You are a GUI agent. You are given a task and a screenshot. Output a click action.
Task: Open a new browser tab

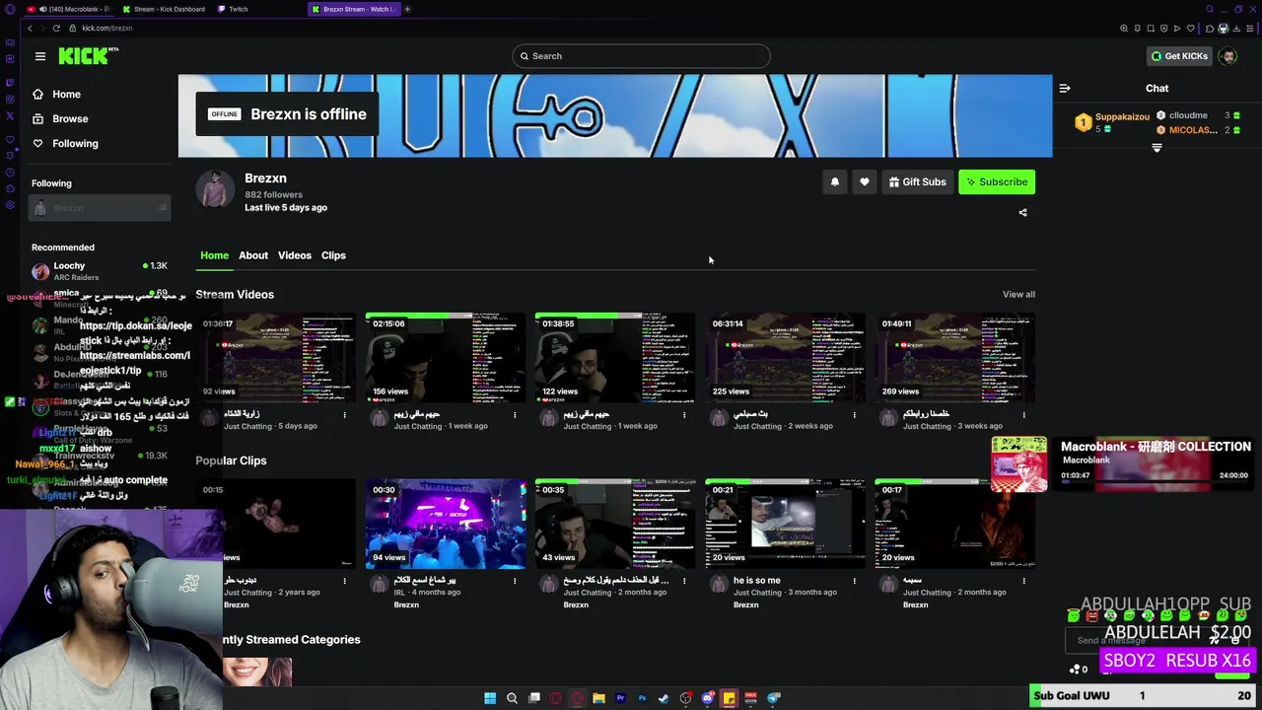(x=407, y=9)
